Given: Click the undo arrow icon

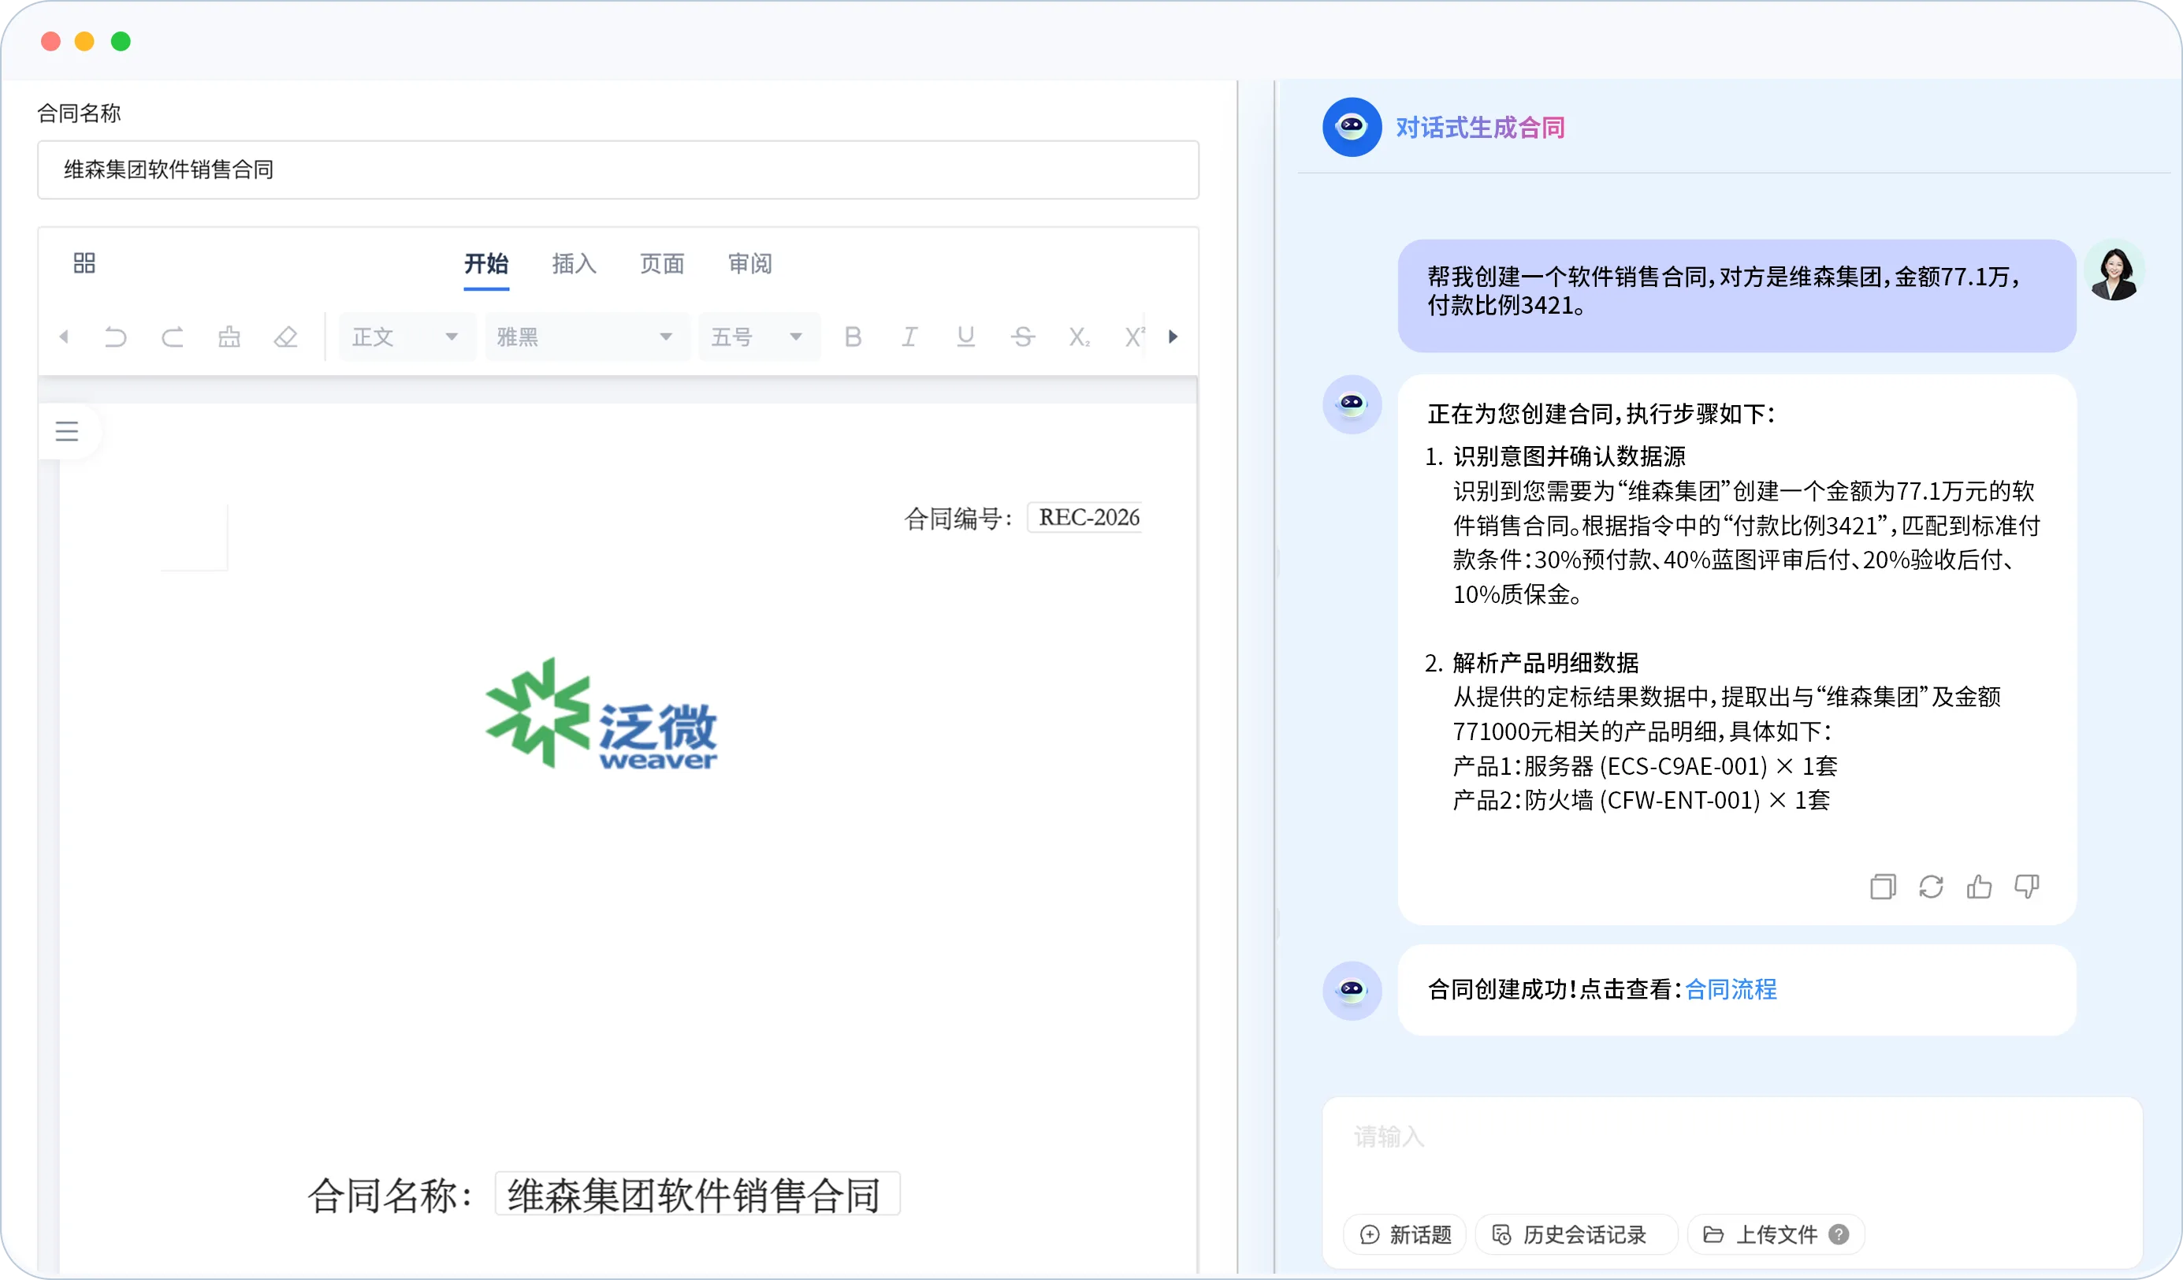Looking at the screenshot, I should coord(115,337).
